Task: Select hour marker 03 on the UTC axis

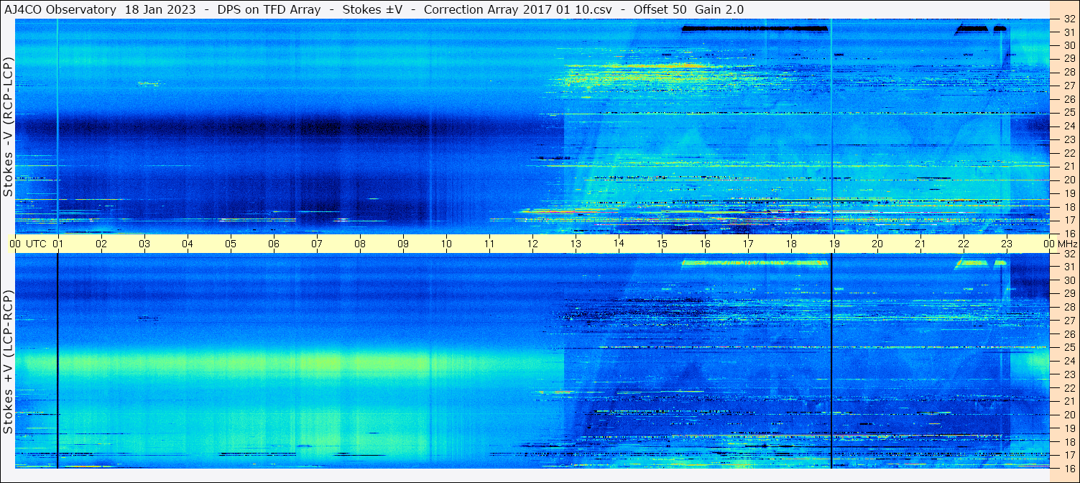Action: (144, 244)
